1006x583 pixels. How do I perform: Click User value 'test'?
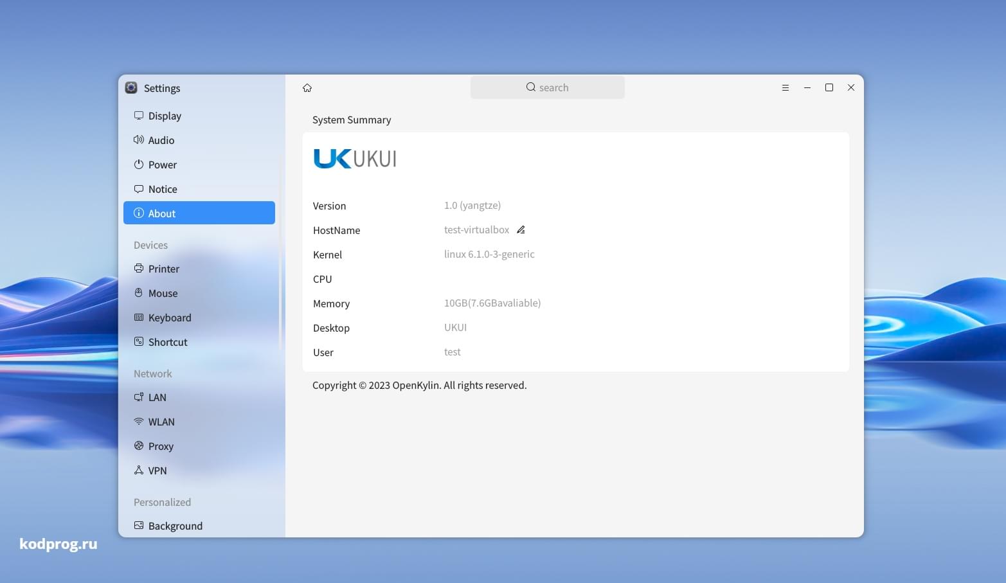tap(453, 352)
